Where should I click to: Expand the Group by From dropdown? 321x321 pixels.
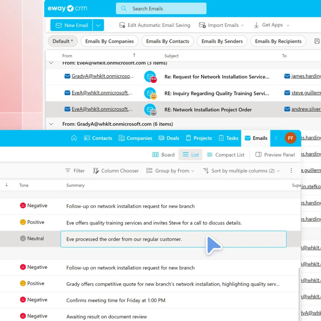tap(170, 171)
